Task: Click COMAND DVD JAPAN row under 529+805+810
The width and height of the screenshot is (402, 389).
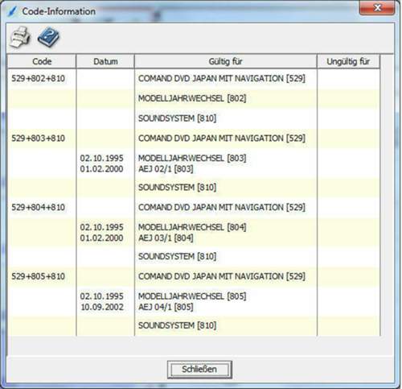Action: point(222,276)
